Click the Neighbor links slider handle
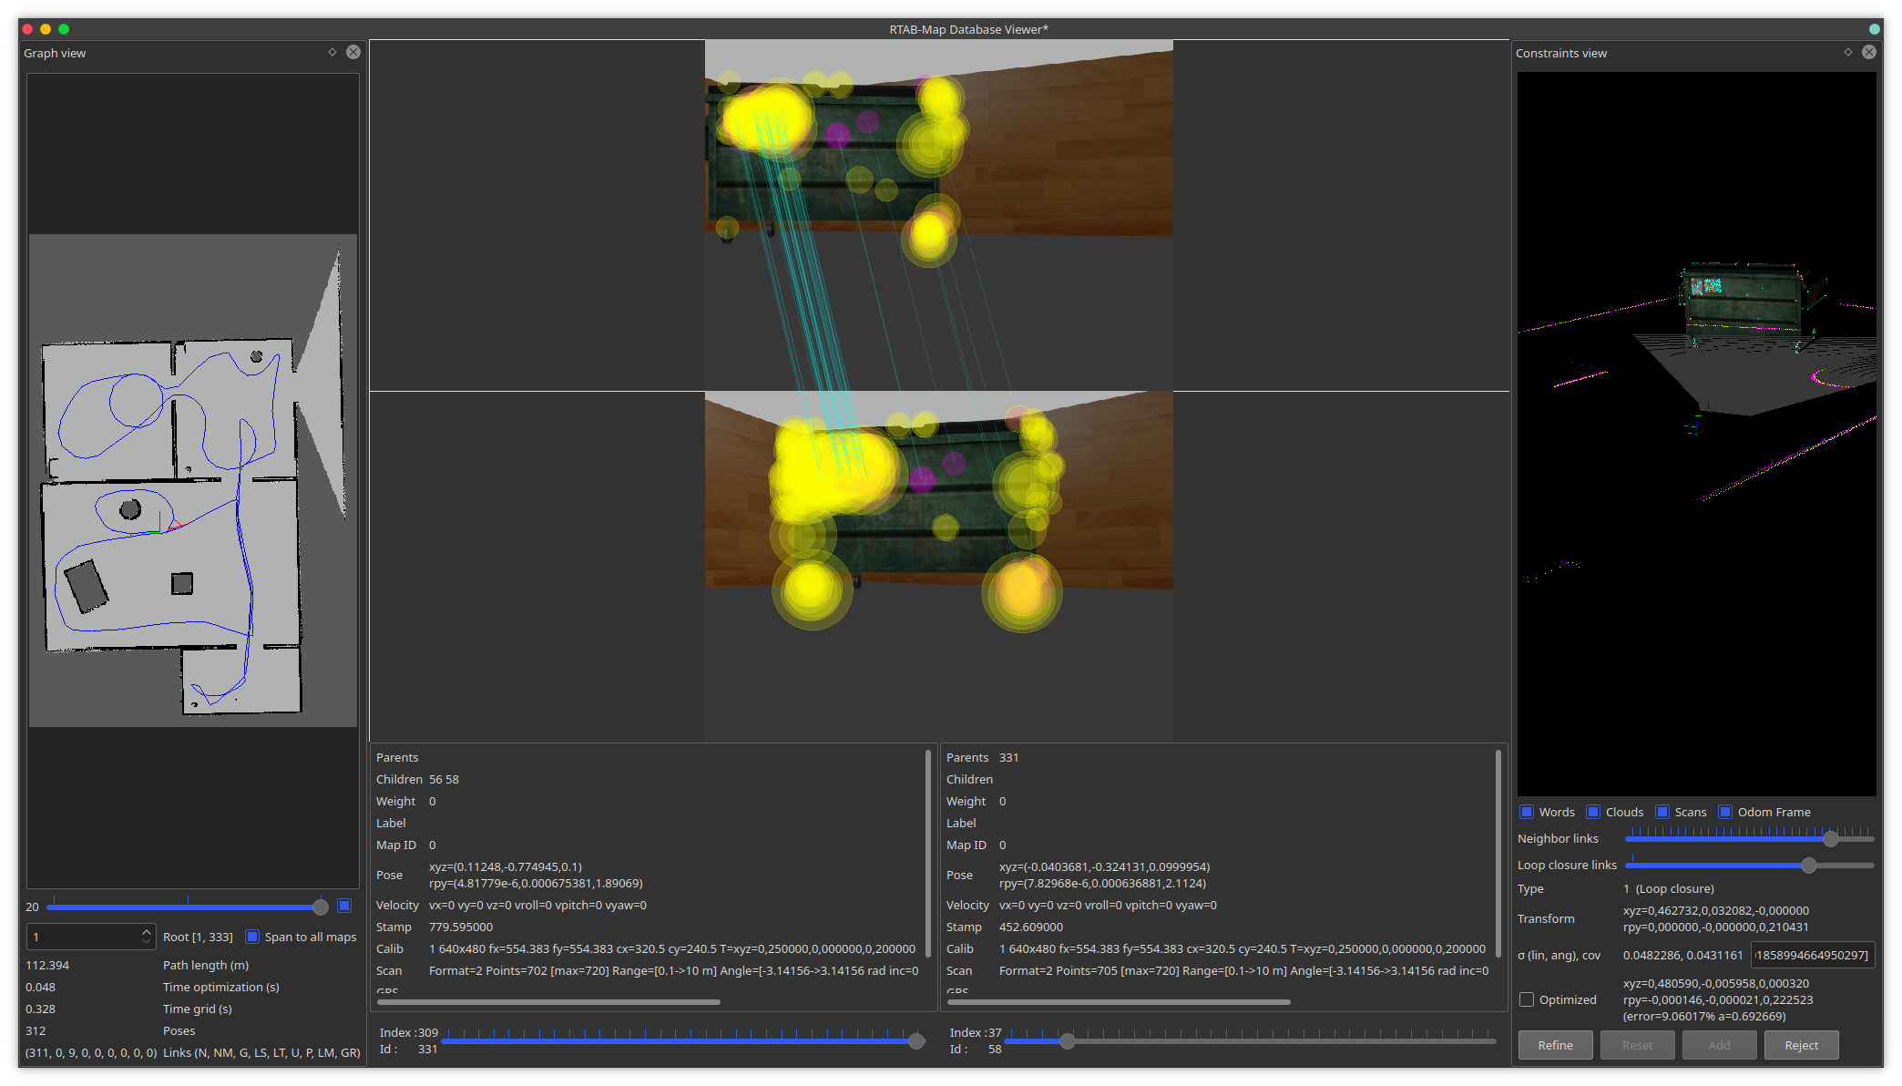Viewport: 1902px width, 1086px height. 1831,839
